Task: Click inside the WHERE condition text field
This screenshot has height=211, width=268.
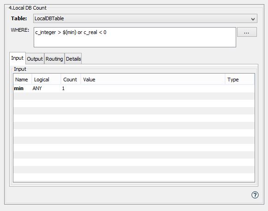Action: tap(135, 37)
